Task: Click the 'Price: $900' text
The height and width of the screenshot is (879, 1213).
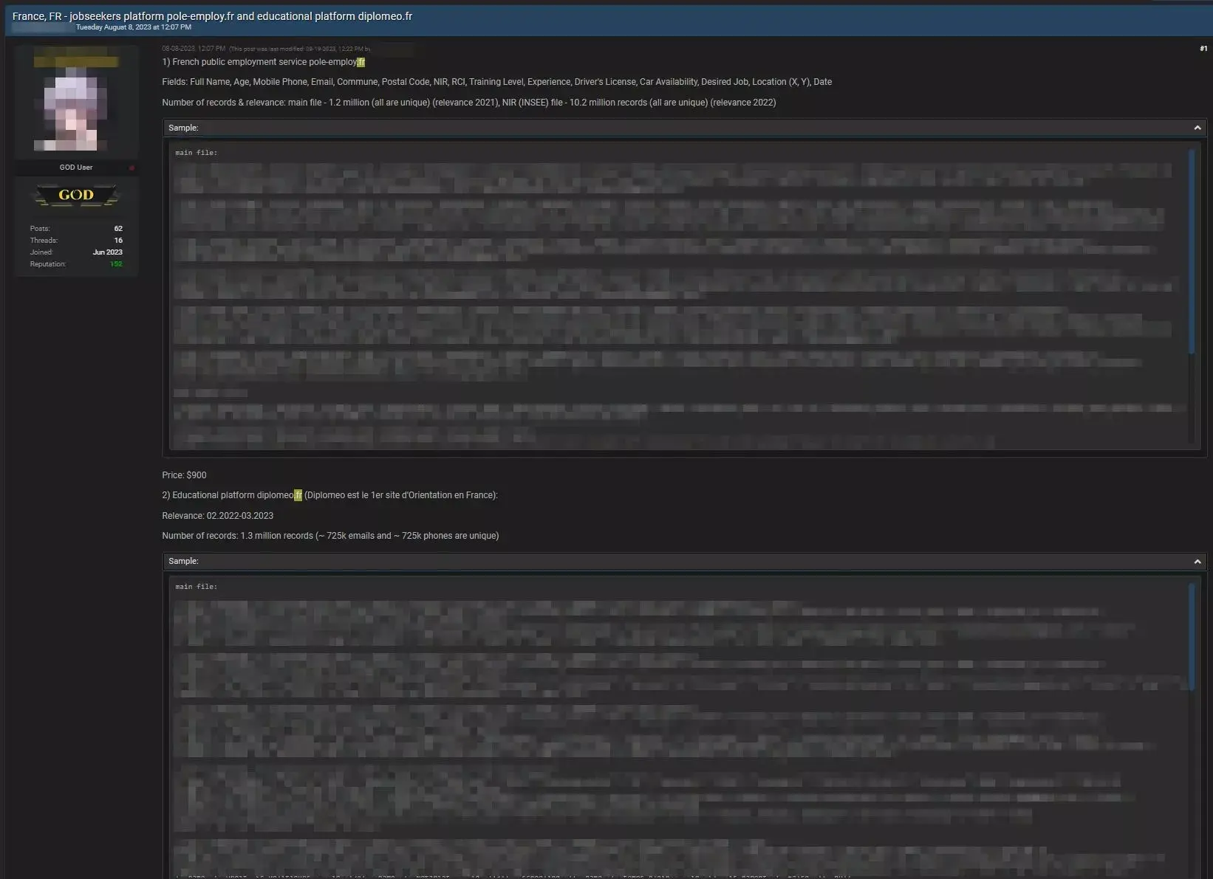Action: coord(184,475)
